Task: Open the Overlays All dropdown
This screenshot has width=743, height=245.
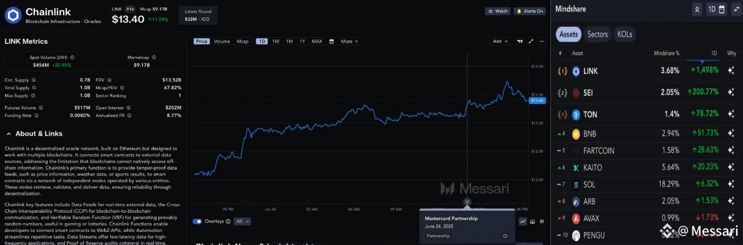Action: point(242,221)
